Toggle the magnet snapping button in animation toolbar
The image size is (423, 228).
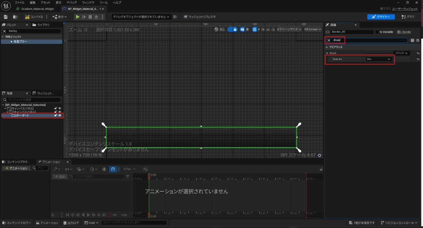click(112, 169)
